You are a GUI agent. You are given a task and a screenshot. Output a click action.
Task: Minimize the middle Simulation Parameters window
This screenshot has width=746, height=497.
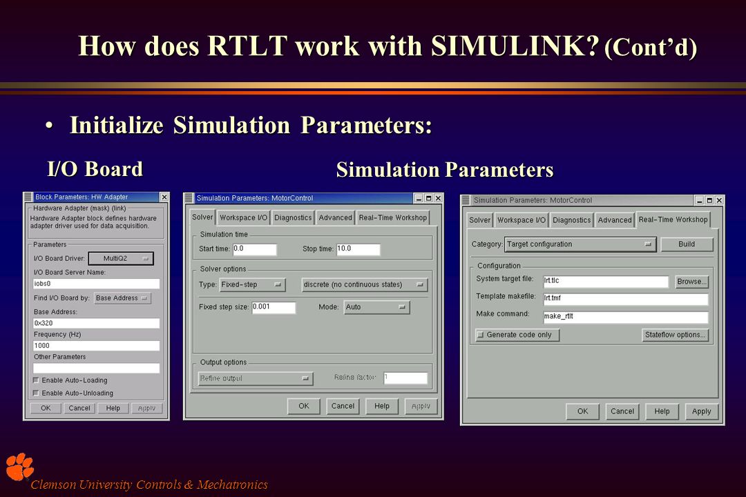point(419,198)
